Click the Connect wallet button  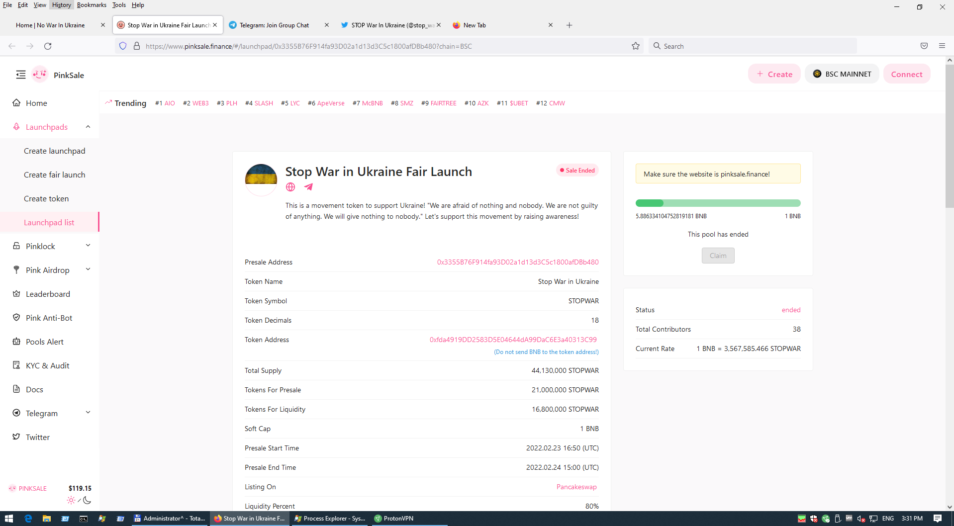(x=906, y=74)
